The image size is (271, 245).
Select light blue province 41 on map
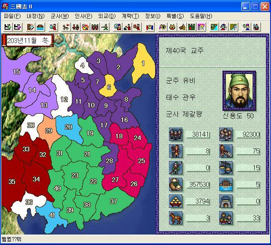[52, 215]
